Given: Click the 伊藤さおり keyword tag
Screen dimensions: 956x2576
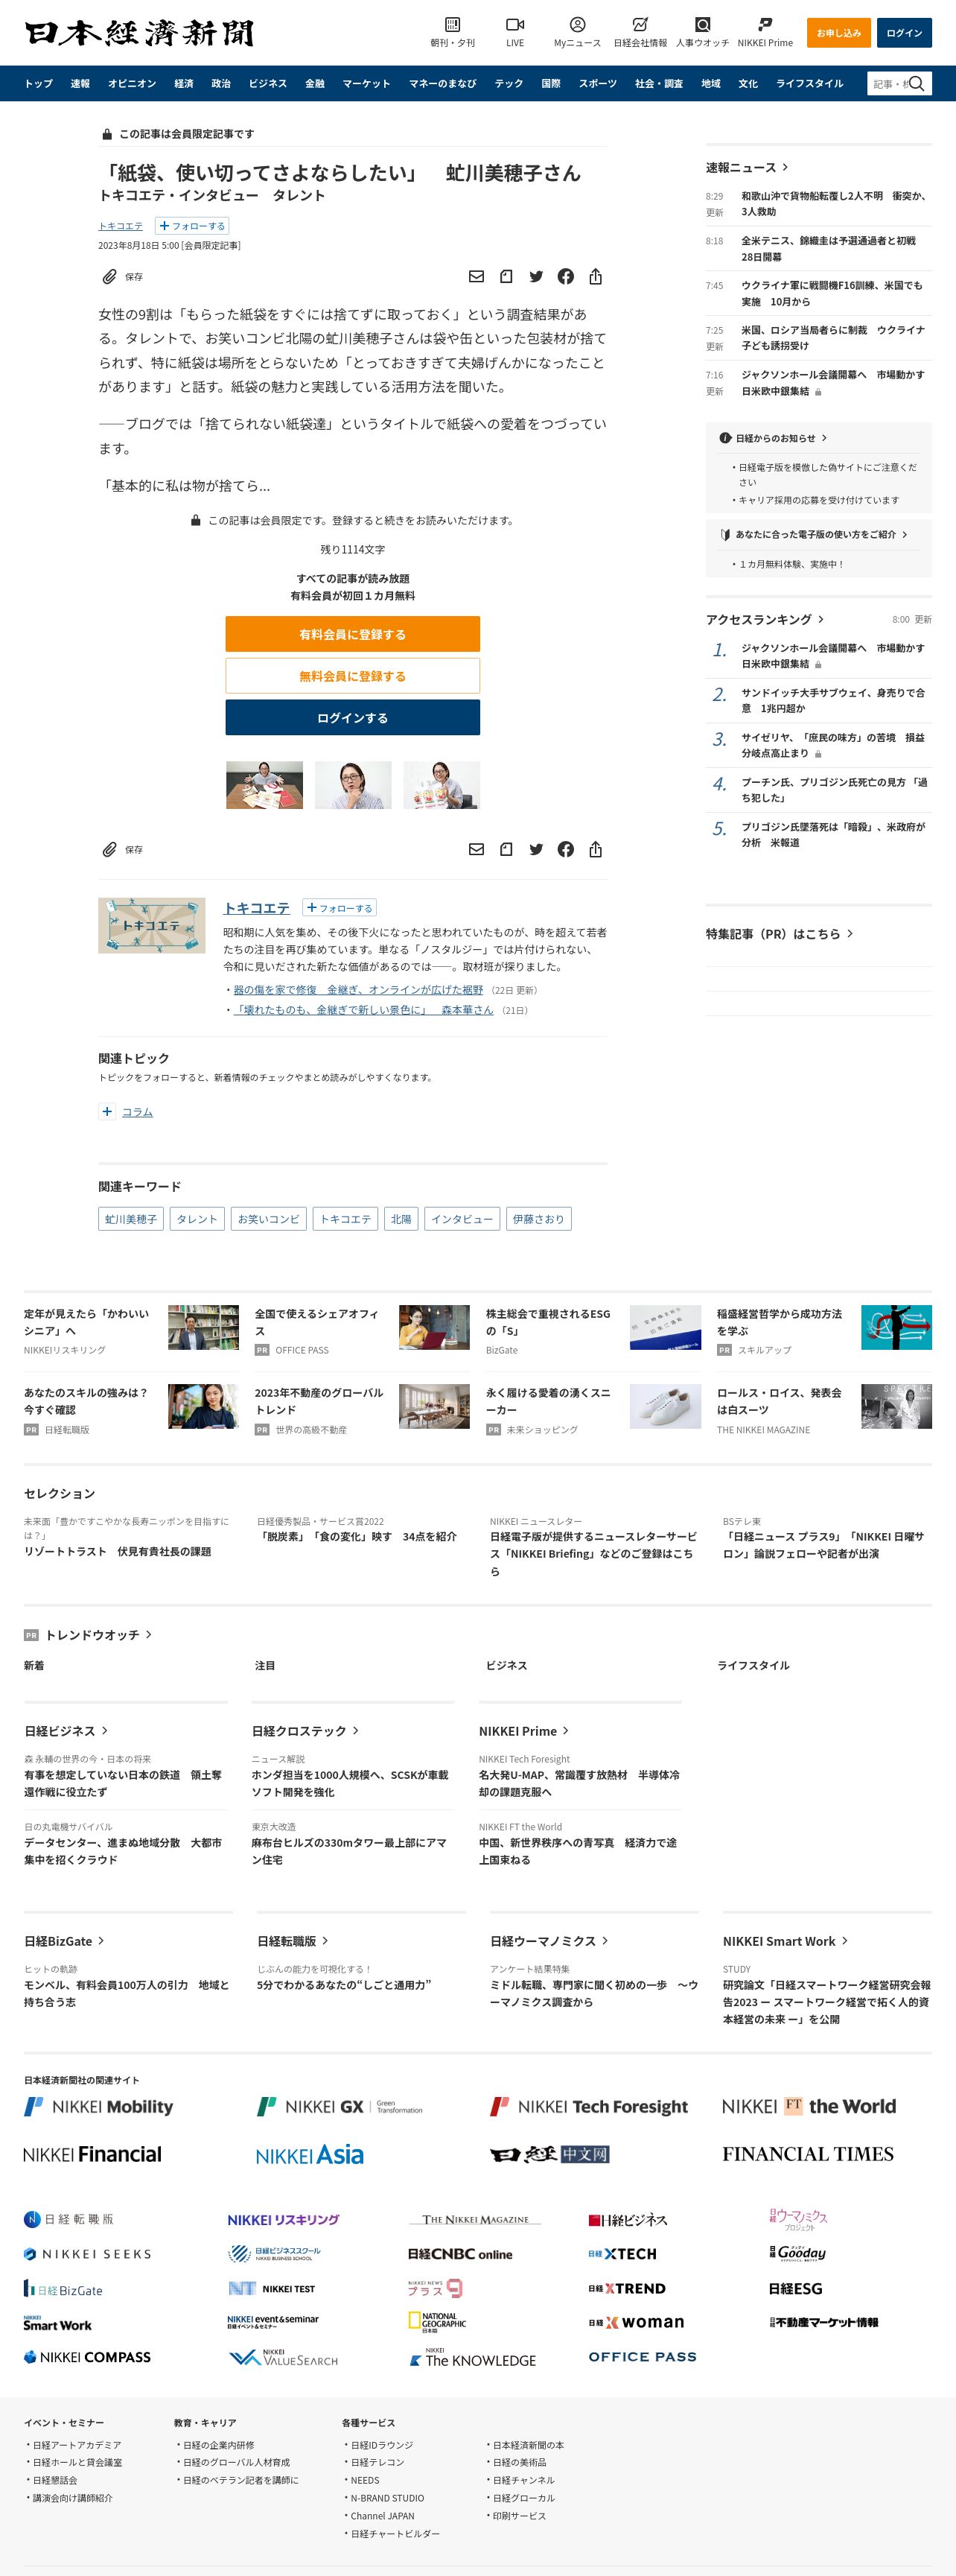Looking at the screenshot, I should point(538,1218).
